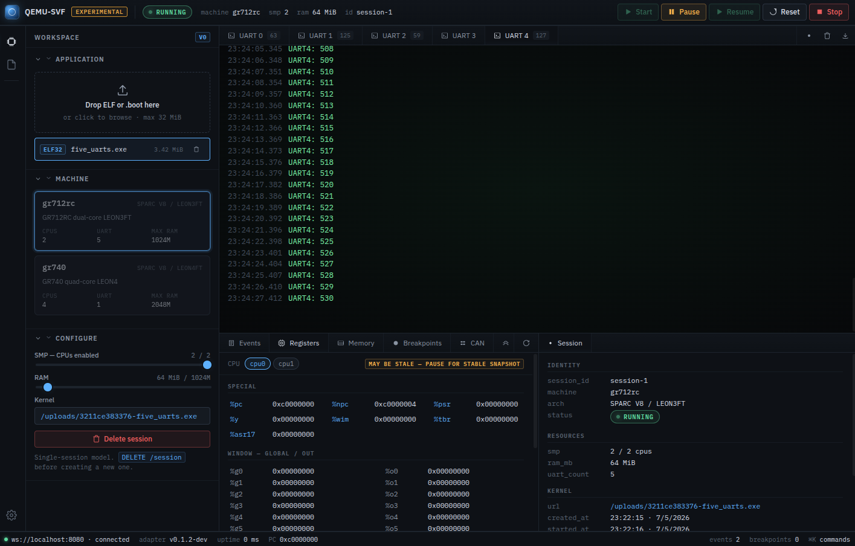Click the dot indicator beside console trash
This screenshot has height=546, width=855.
(809, 36)
